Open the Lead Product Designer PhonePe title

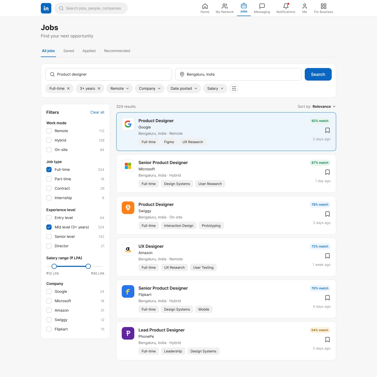click(162, 330)
